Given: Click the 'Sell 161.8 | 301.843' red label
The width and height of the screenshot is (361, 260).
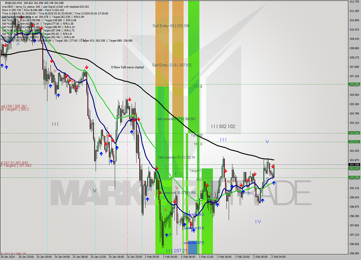Looking at the screenshot, I should tap(14, 163).
